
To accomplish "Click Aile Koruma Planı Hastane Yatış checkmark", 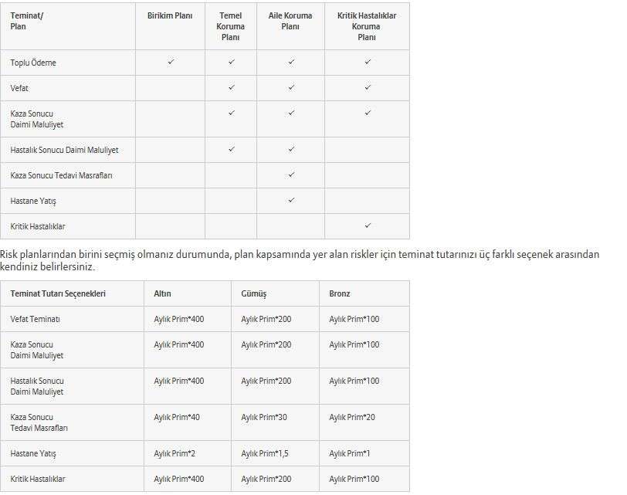I will [x=291, y=201].
